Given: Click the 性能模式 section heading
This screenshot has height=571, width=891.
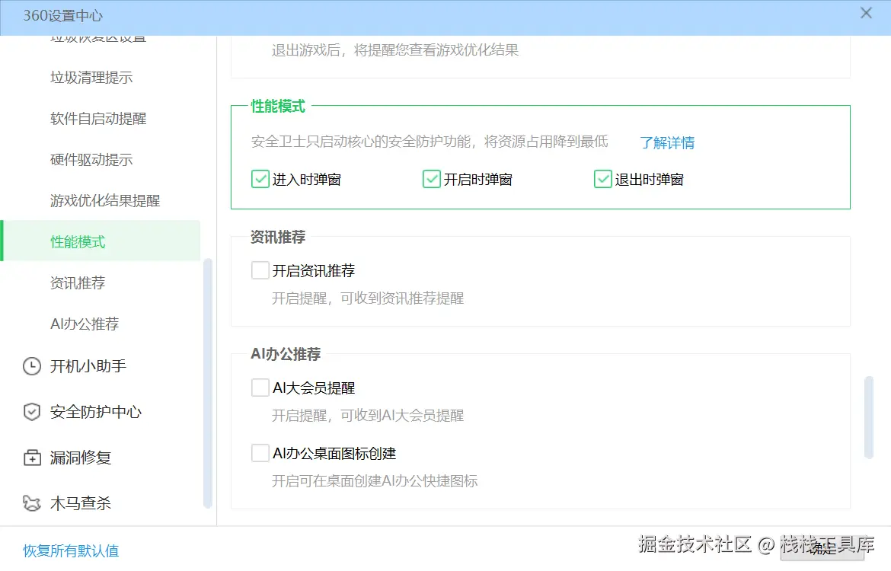Looking at the screenshot, I should pyautogui.click(x=278, y=107).
